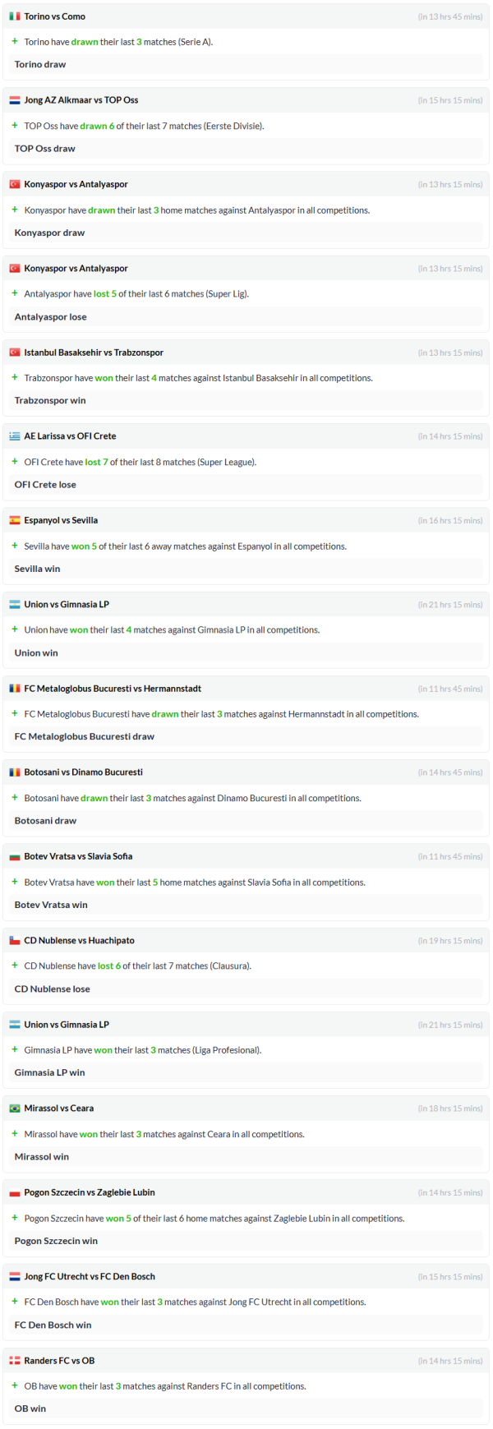Screen dimensions: 493x1429
Task: Select the Torino draw prediction
Action: click(x=40, y=64)
